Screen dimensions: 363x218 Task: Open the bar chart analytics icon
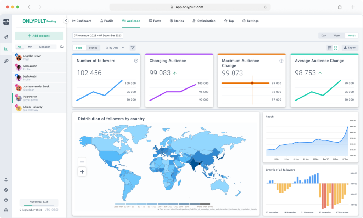[5, 49]
